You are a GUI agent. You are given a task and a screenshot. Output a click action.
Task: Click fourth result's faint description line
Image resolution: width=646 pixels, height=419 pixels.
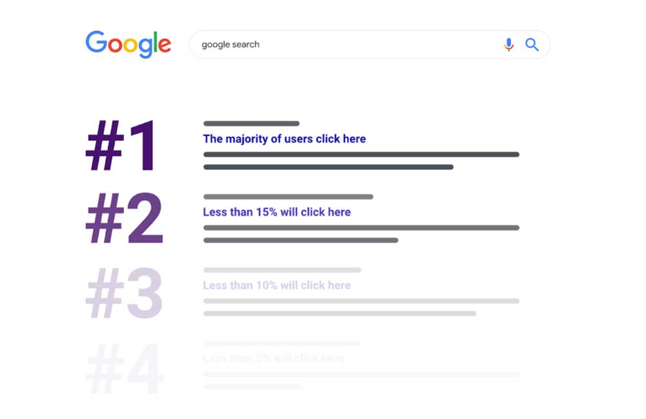pos(361,374)
